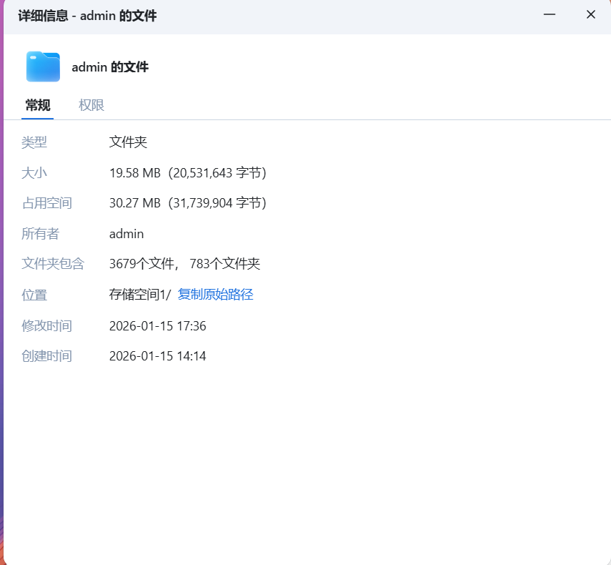Click the blue folder icon

pyautogui.click(x=42, y=66)
